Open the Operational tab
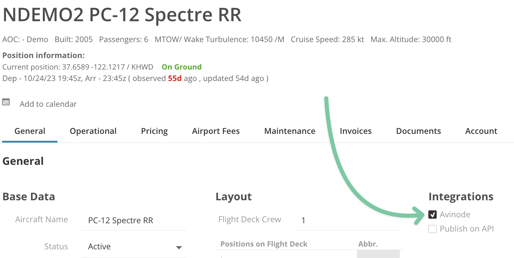 pos(93,131)
